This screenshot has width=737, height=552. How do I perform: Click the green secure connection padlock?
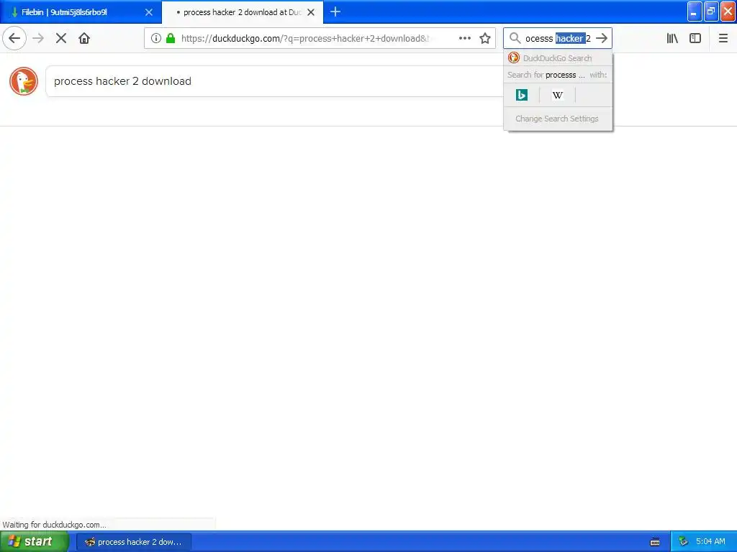point(171,38)
